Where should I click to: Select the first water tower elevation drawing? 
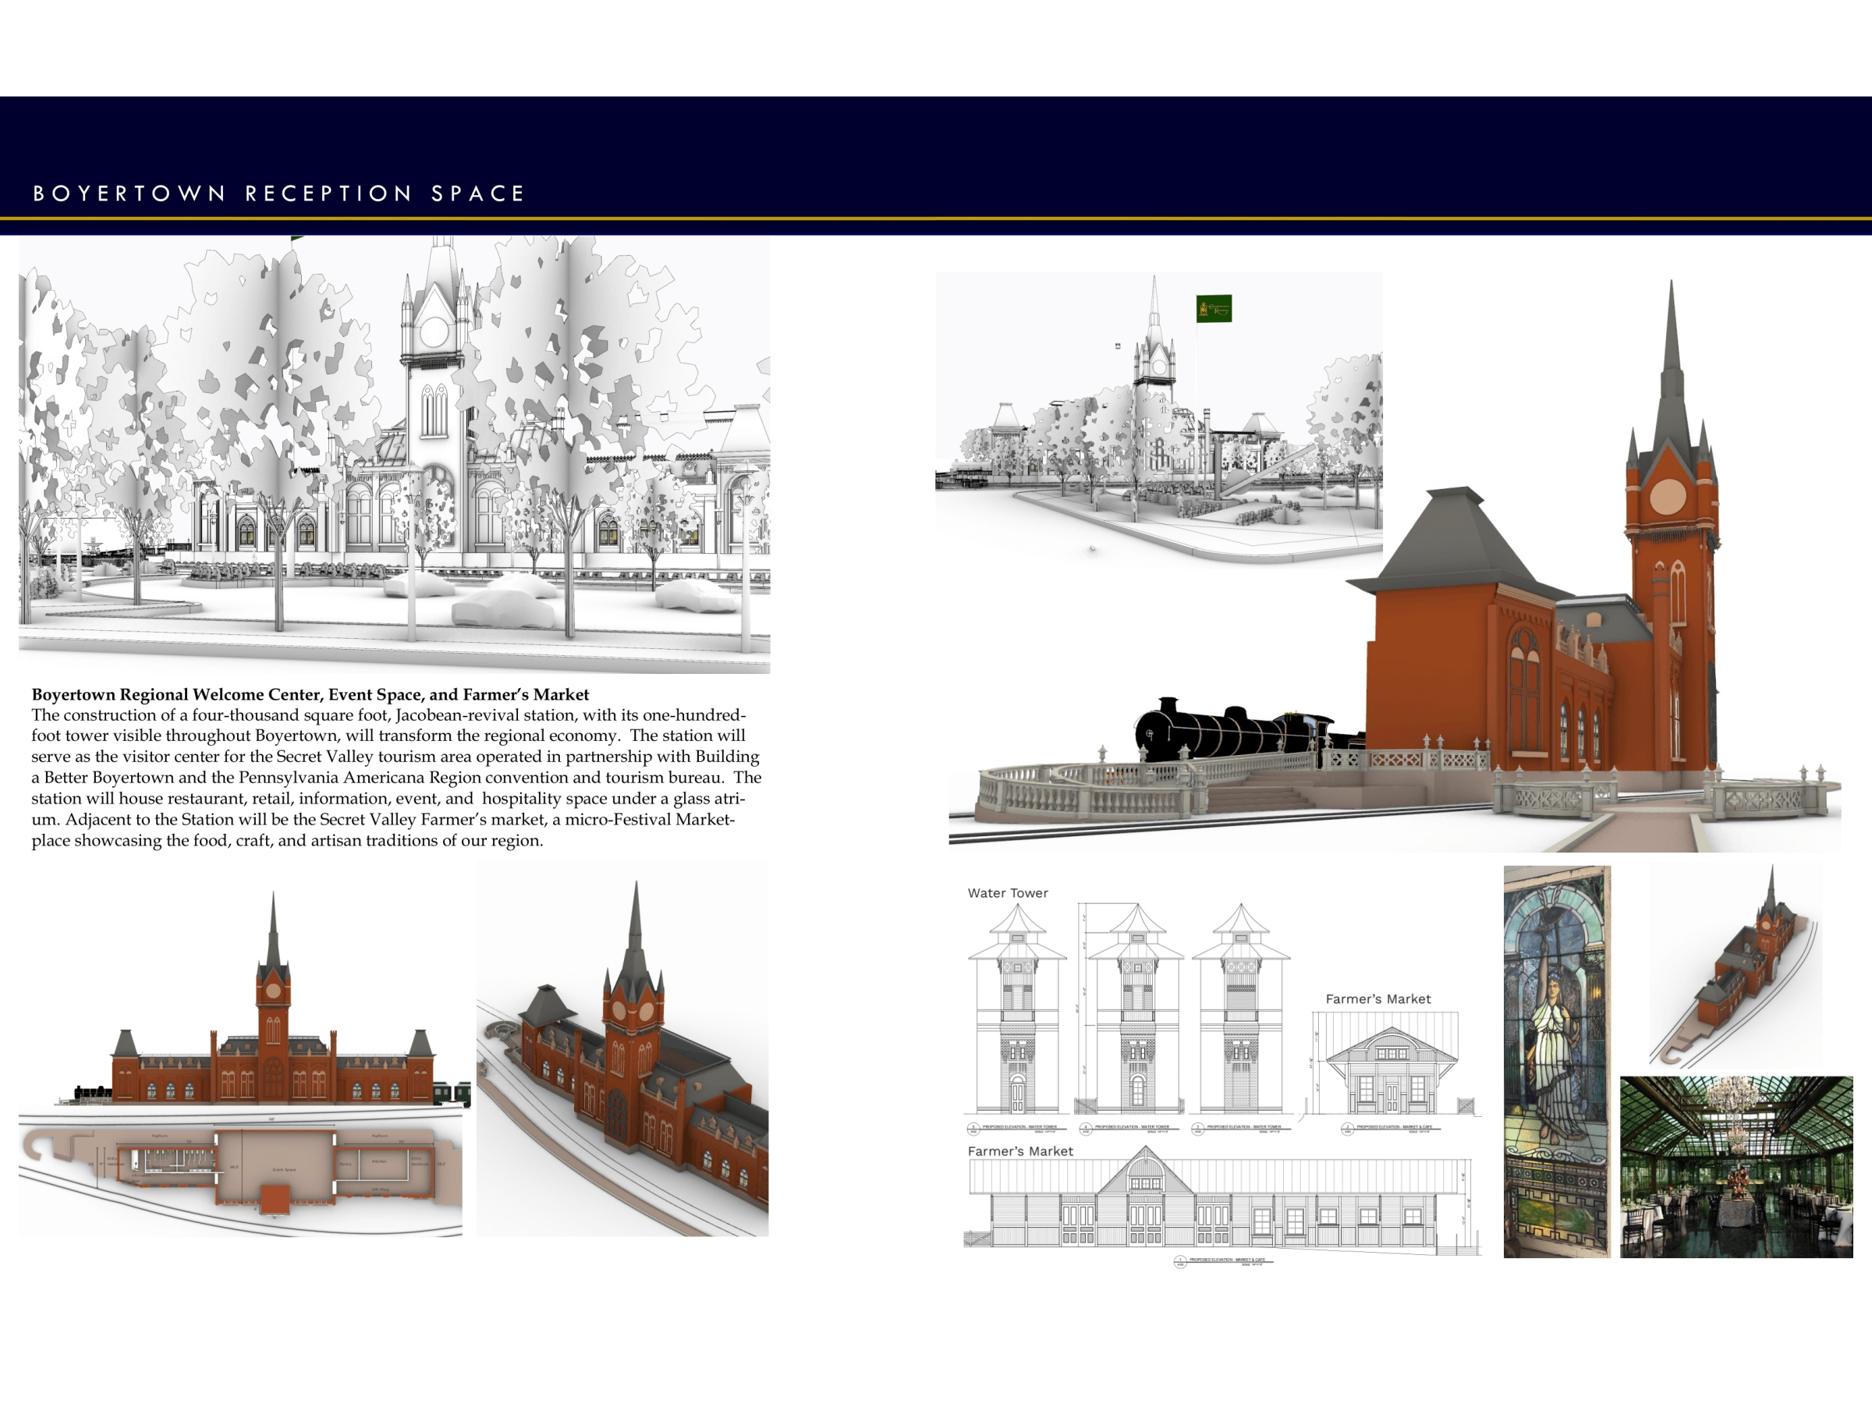pyautogui.click(x=1016, y=1012)
